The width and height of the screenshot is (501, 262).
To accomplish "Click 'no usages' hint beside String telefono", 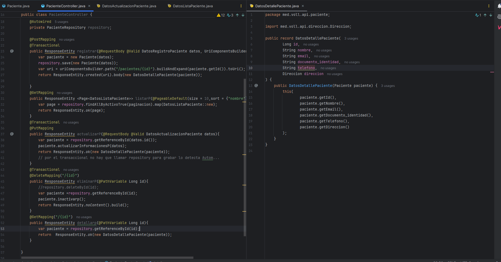I will (328, 68).
